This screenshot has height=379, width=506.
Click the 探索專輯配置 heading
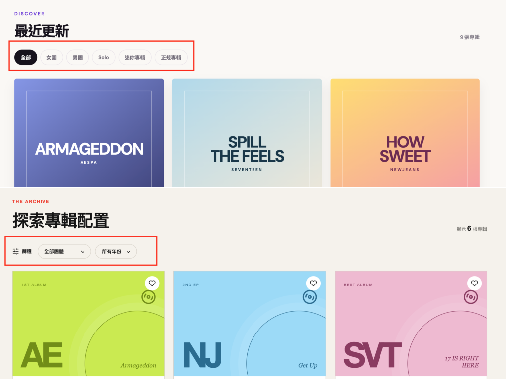point(61,221)
